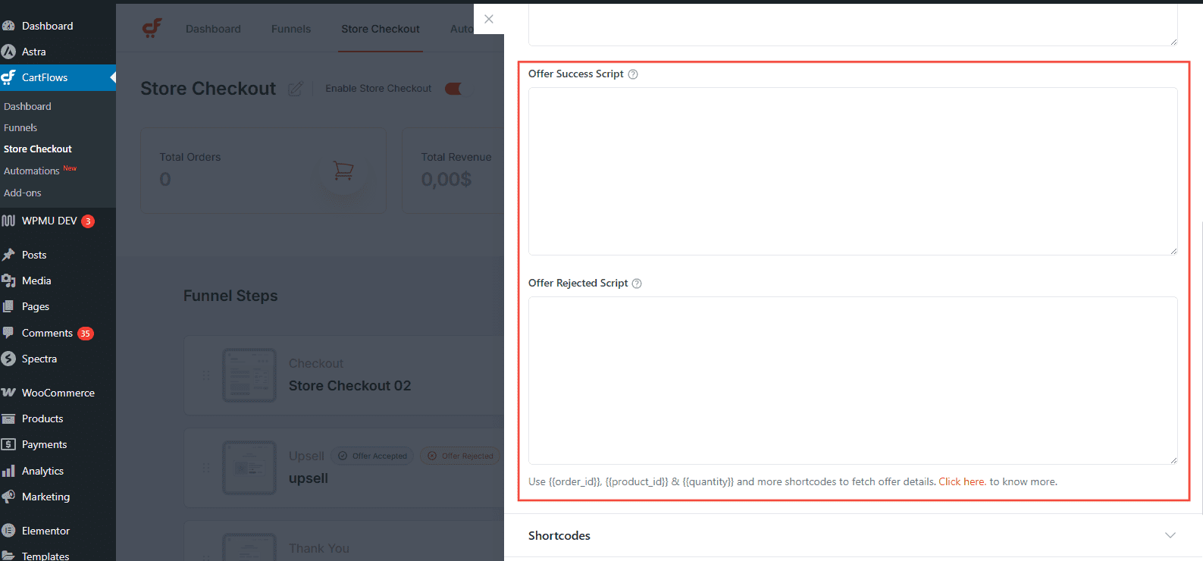
Task: Open the Funnels tab in header
Action: pyautogui.click(x=291, y=29)
